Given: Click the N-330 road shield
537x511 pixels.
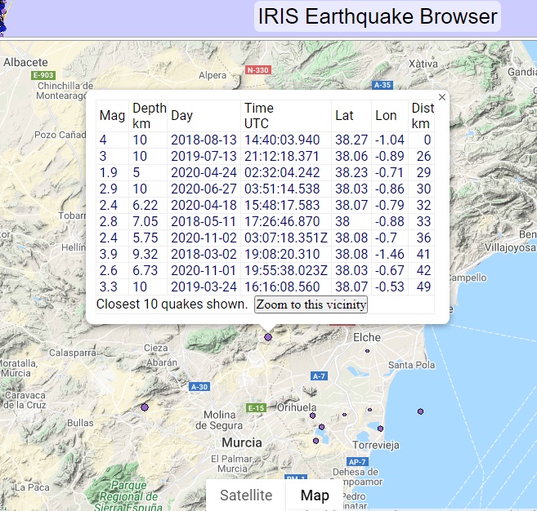Looking at the screenshot, I should (x=258, y=70).
